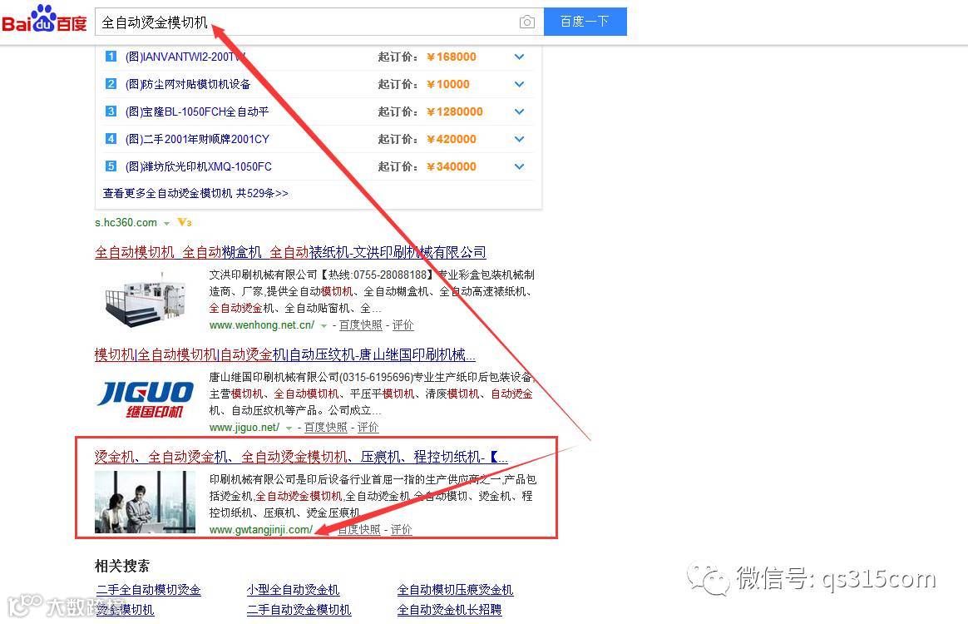
Task: Focus the Baidu search input field
Action: click(x=319, y=22)
